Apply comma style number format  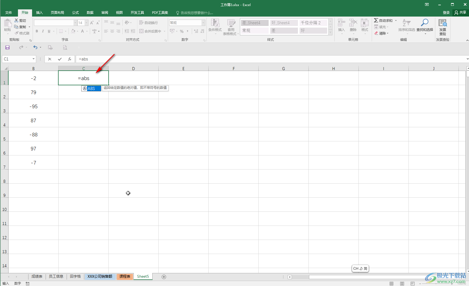pyautogui.click(x=188, y=31)
